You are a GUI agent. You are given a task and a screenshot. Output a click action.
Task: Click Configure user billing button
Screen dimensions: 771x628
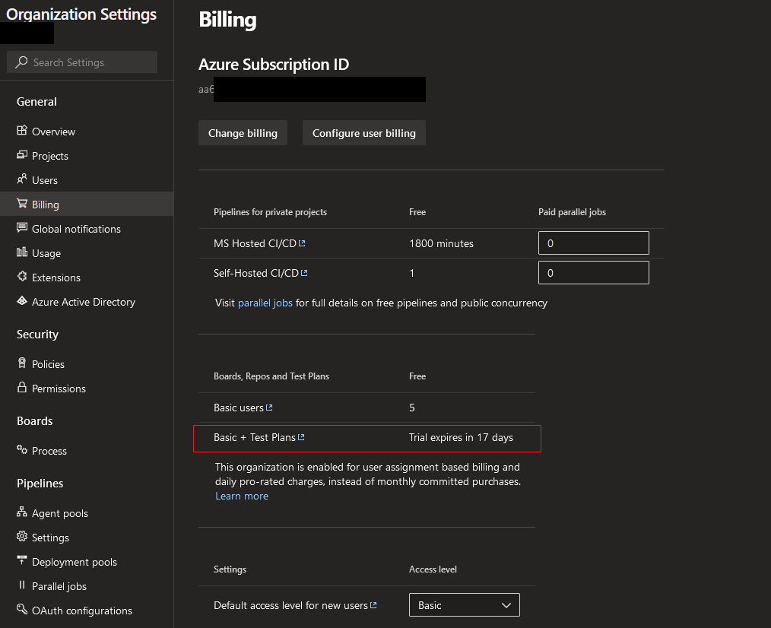coord(364,133)
